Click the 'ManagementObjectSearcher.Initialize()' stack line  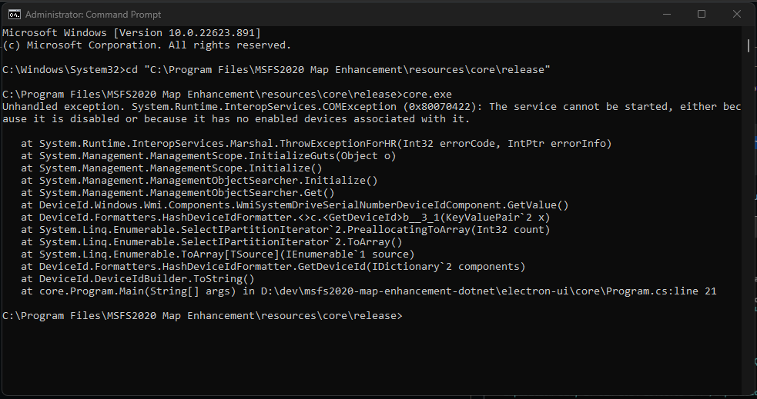point(199,180)
